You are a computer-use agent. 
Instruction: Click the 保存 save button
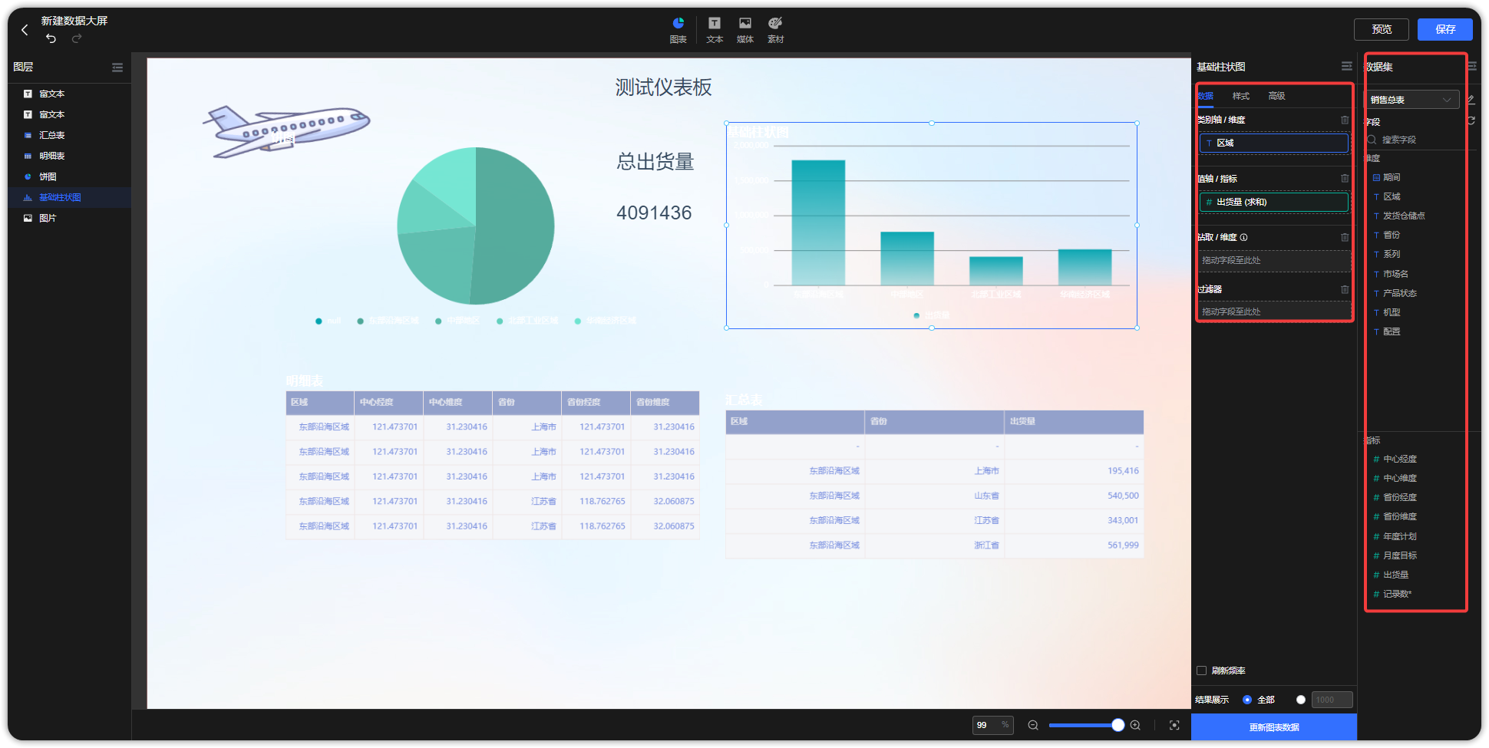(1445, 29)
